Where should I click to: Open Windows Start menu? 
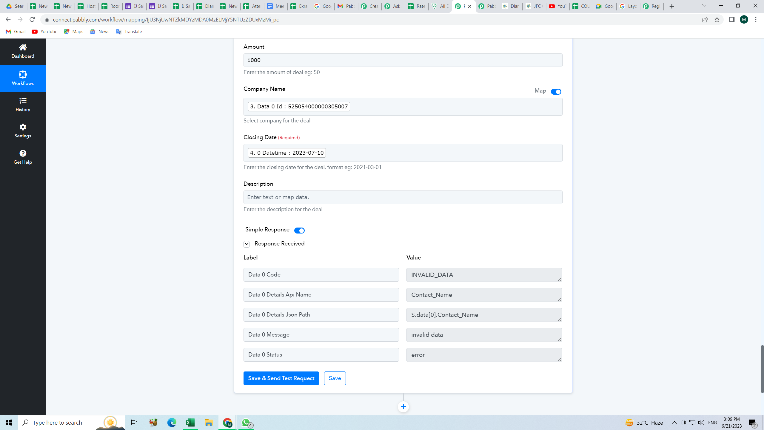(9, 422)
